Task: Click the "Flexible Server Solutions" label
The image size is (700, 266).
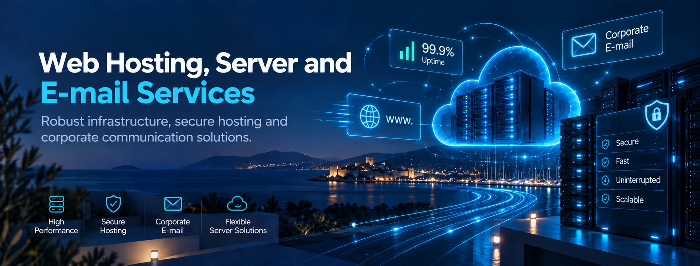Action: click(238, 226)
